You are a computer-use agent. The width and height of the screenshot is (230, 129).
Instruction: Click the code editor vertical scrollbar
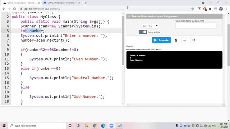pos(123,40)
